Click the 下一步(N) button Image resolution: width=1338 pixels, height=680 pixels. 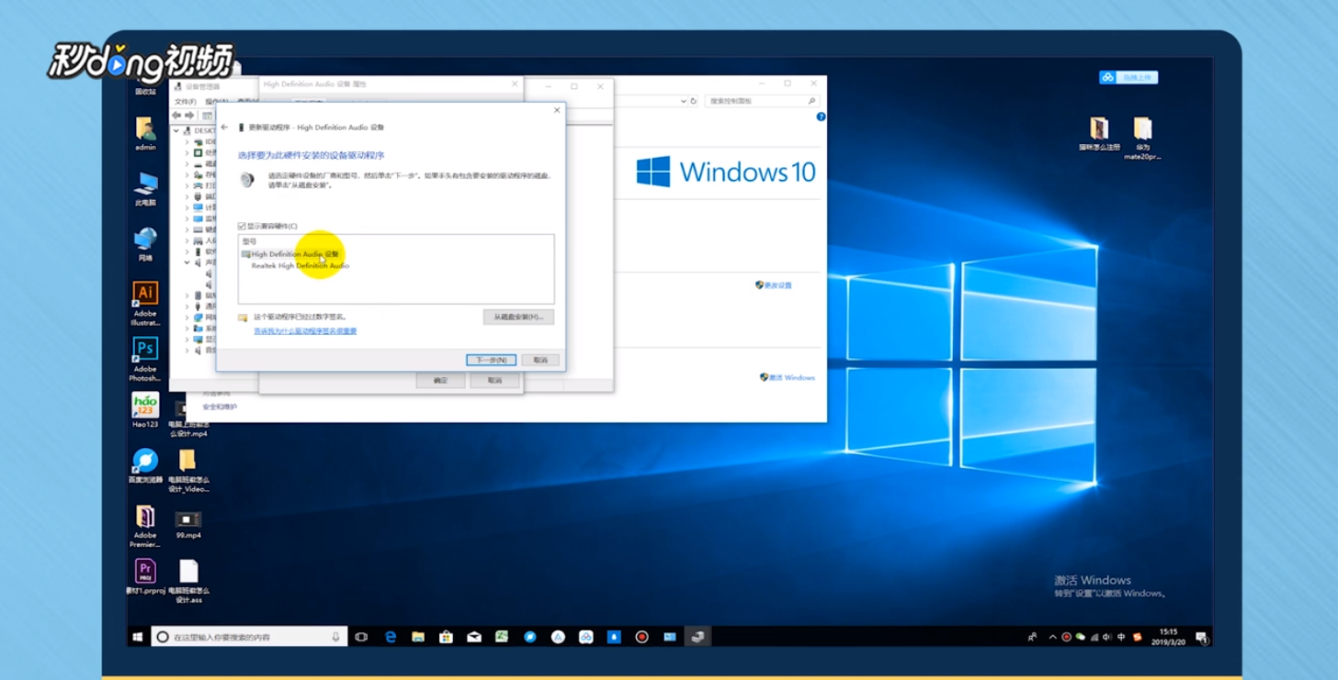pos(491,360)
